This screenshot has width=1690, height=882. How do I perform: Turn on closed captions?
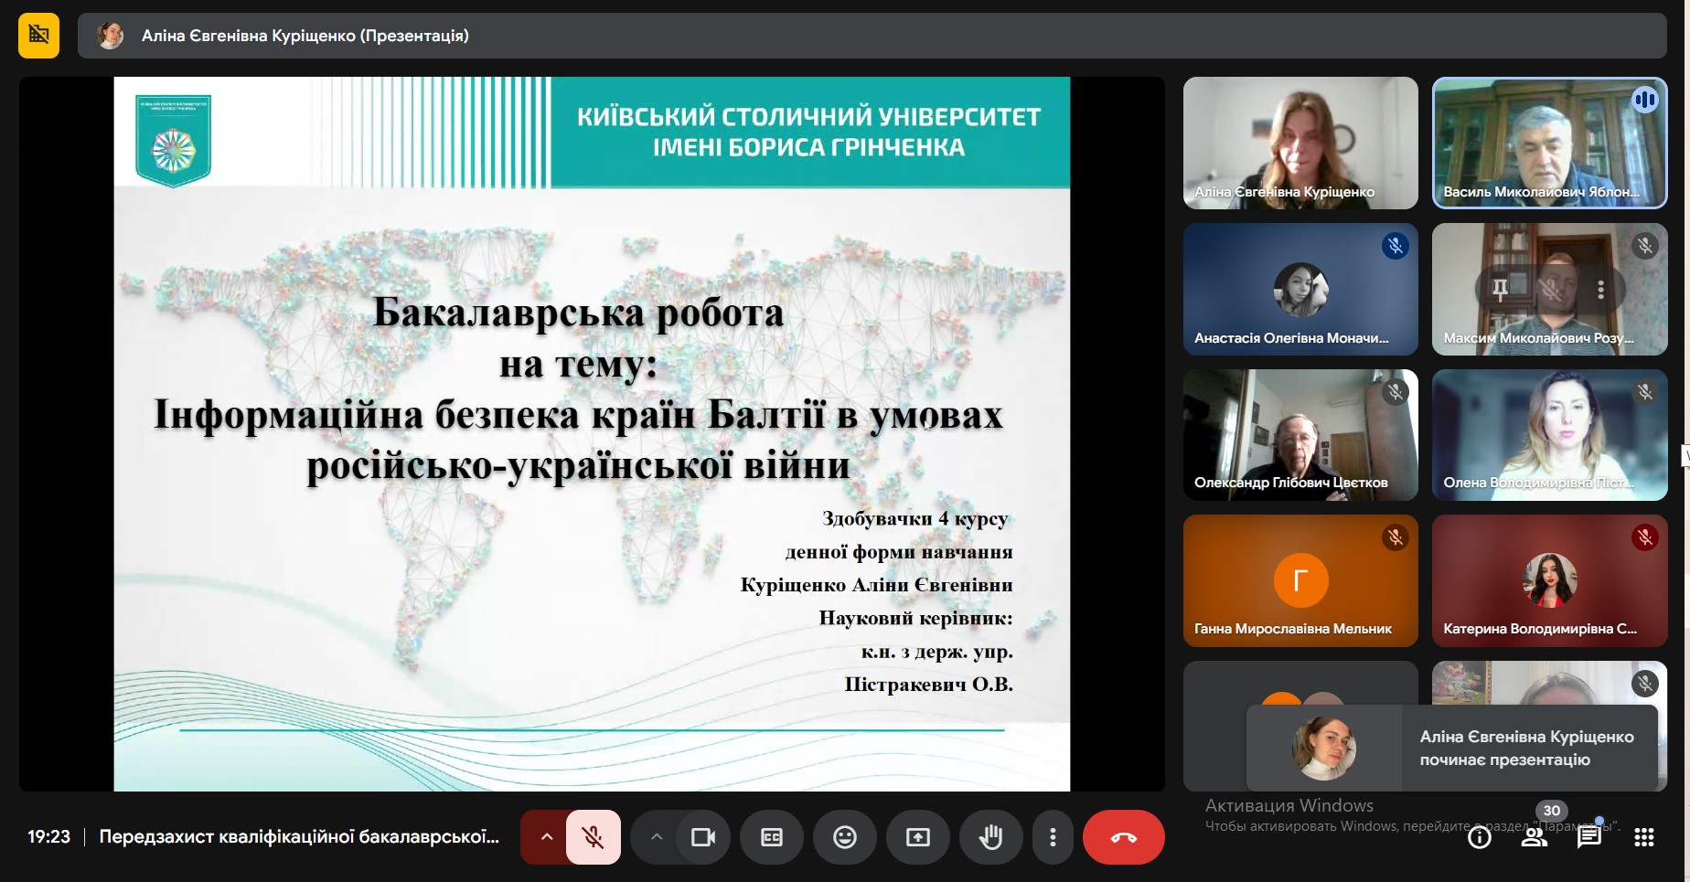click(x=772, y=837)
